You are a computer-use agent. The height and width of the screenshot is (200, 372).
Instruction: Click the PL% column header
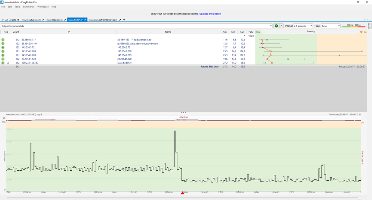pos(251,32)
